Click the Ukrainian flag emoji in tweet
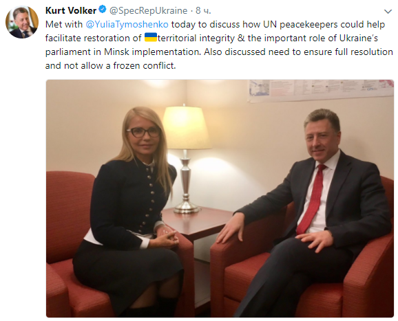The image size is (398, 321). (151, 37)
